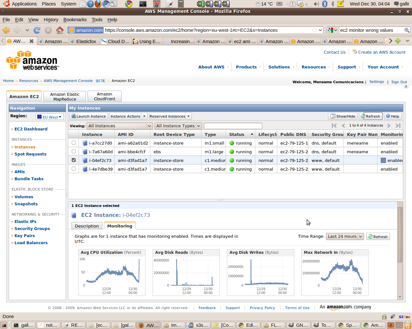Open the search engine selector dropdown

332,30
